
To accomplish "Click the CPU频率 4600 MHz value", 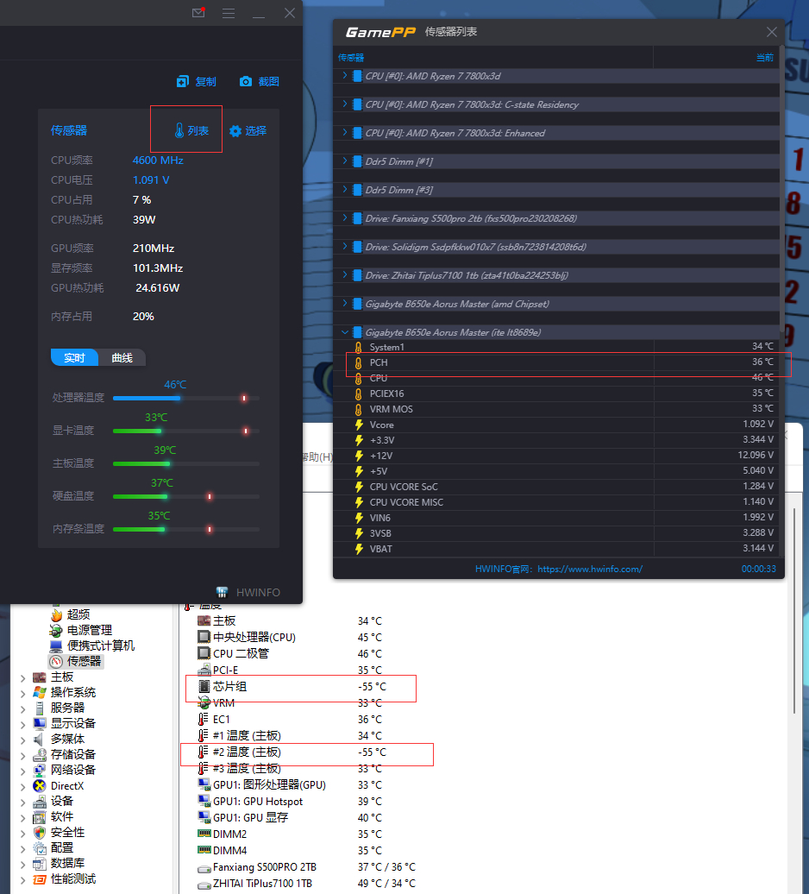I will (x=158, y=161).
